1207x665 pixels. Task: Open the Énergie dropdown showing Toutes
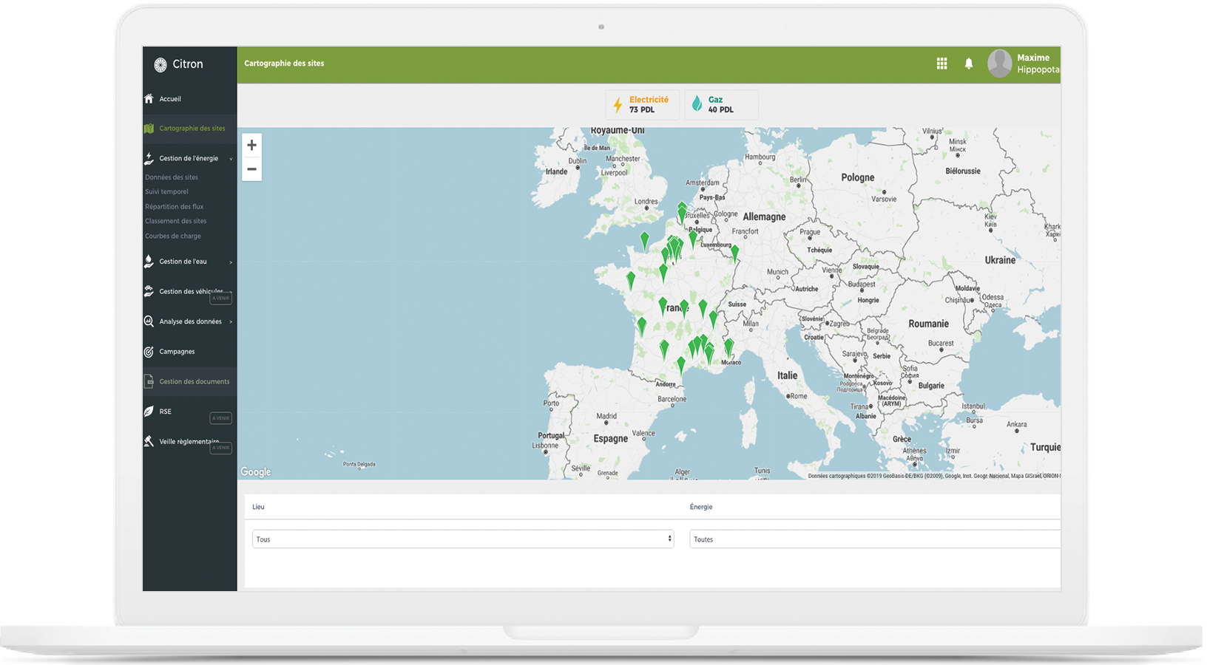(x=873, y=539)
